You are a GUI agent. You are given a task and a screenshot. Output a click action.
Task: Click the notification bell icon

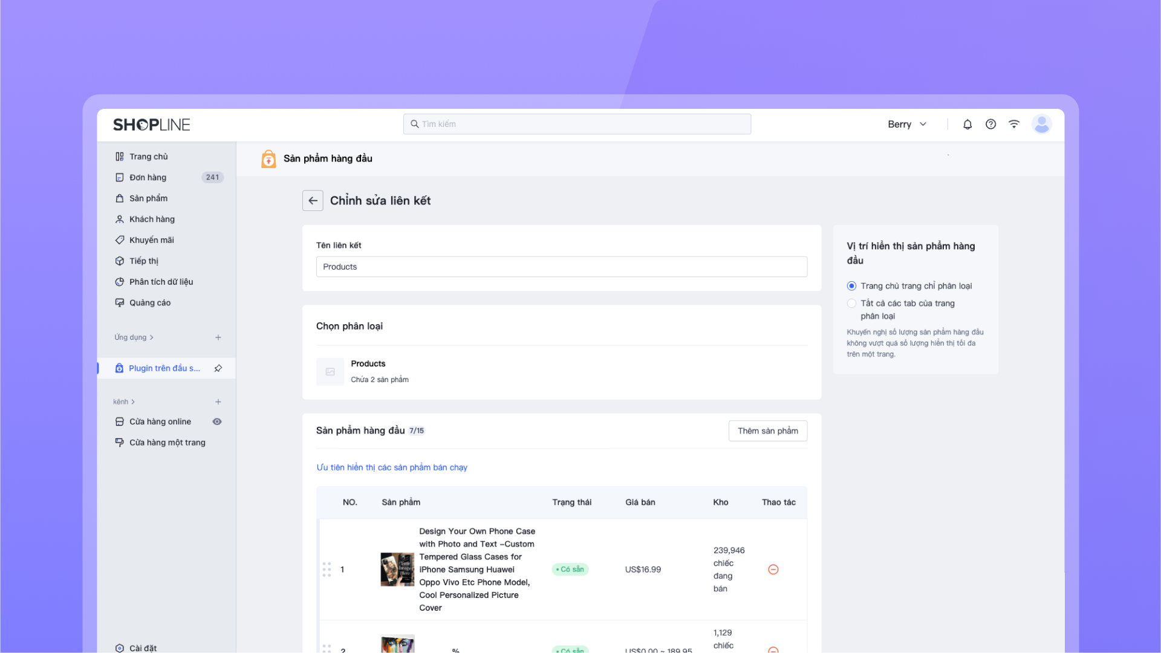point(968,124)
